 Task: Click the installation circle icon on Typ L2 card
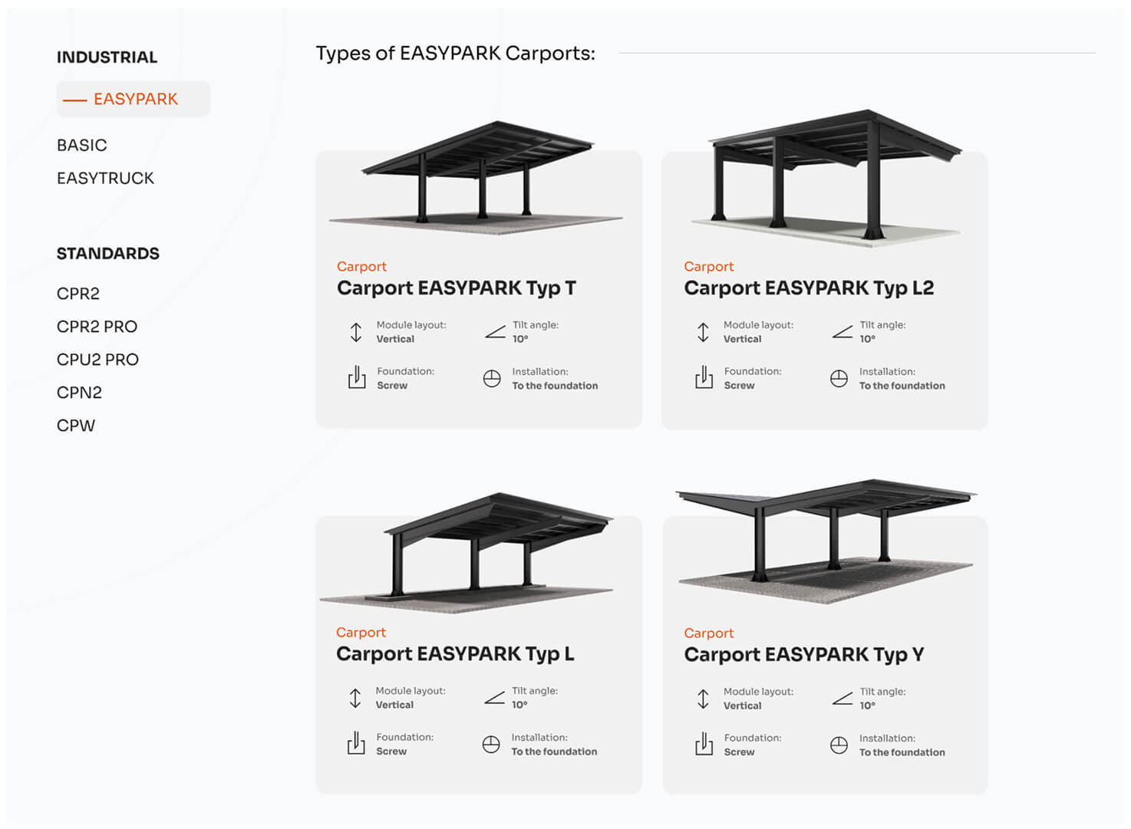click(x=839, y=378)
